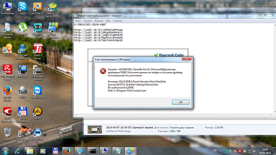Click the EN language indicator
Image resolution: width=276 pixels, height=155 pixels.
click(215, 150)
